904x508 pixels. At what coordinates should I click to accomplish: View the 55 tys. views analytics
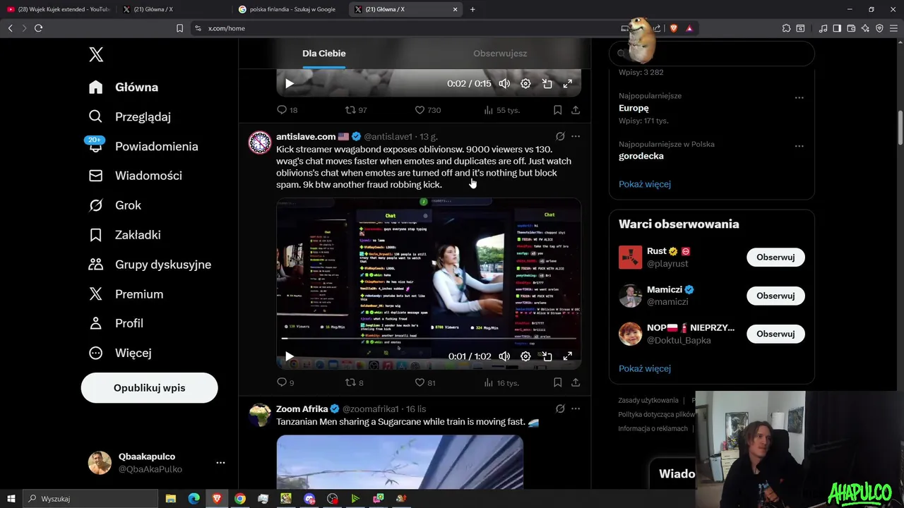point(501,110)
